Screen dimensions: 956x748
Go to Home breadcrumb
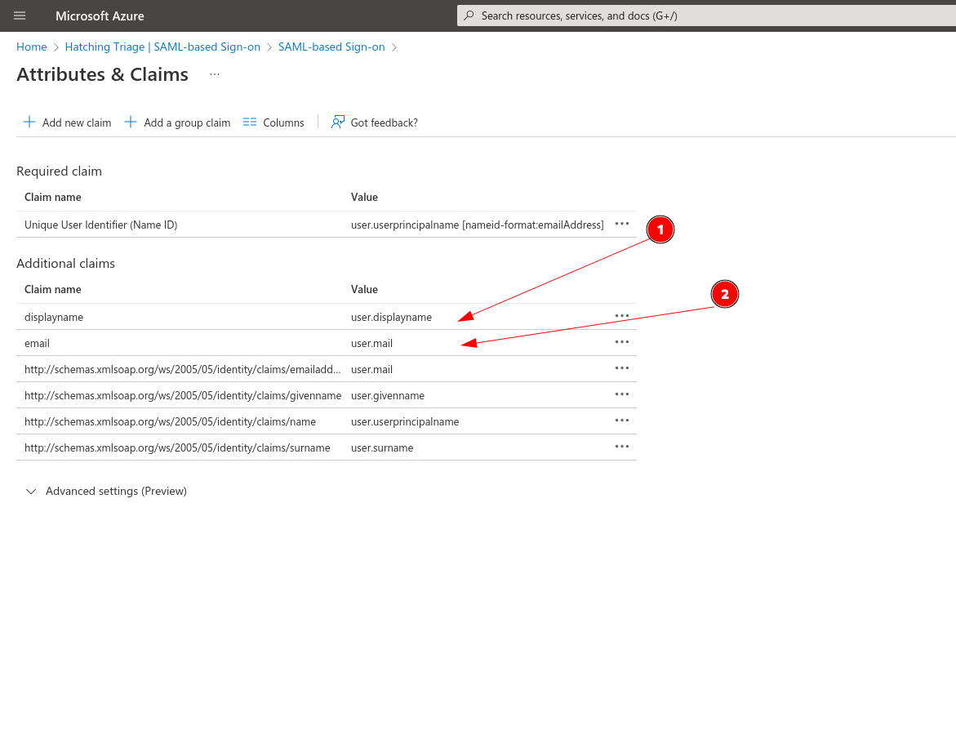pos(32,47)
